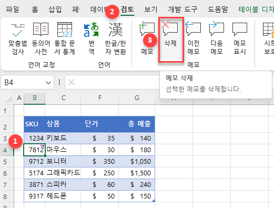Select the unit price 350 cell
The width and height of the screenshot is (274, 208).
[100, 162]
